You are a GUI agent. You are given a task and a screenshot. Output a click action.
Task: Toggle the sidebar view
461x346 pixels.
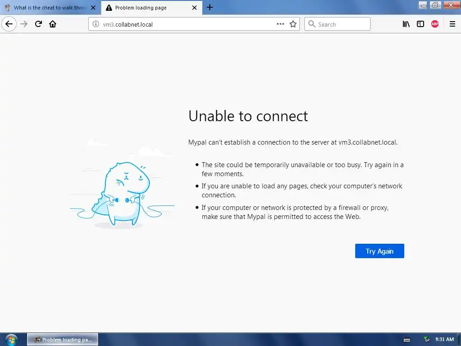[420, 24]
